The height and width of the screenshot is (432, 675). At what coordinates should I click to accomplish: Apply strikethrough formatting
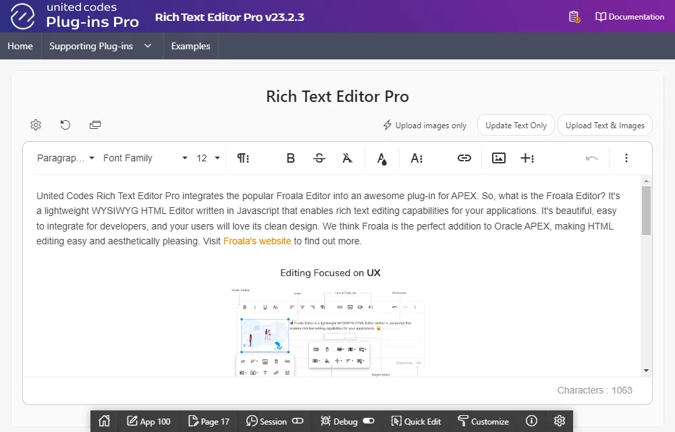(319, 158)
